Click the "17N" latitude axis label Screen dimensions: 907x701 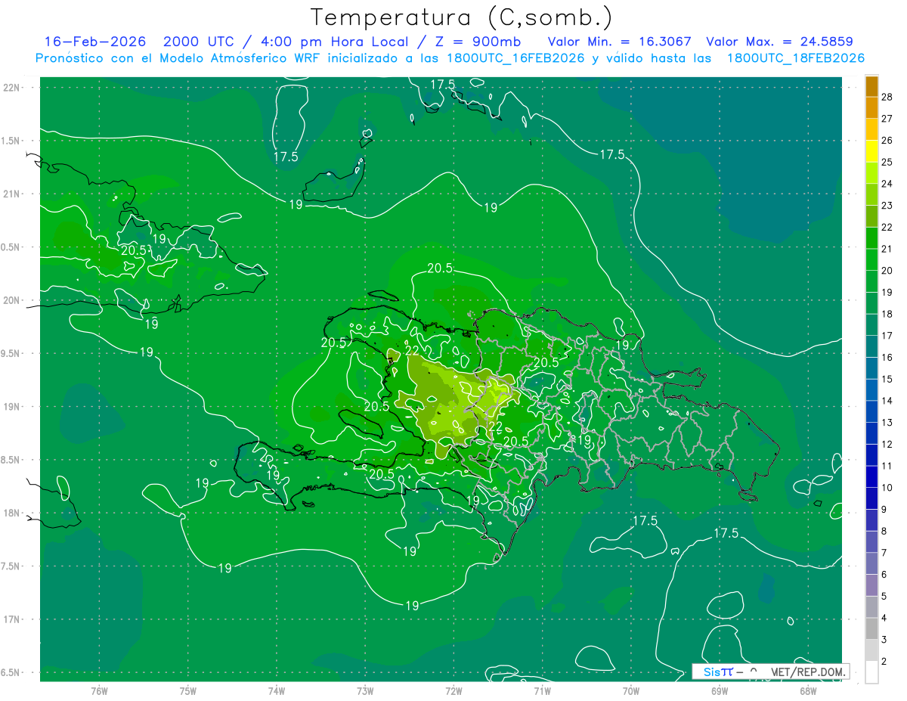12,619
